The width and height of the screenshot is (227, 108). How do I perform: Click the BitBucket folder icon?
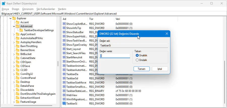[17, 54]
